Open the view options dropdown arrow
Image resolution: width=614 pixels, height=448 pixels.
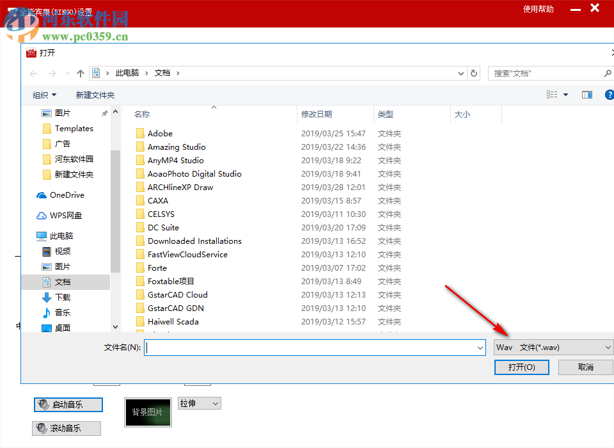(565, 95)
